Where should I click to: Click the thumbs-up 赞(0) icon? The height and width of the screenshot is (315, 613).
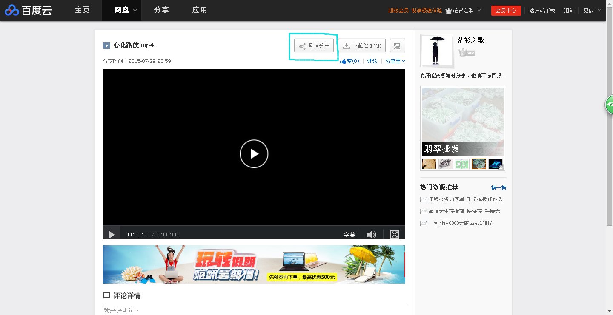pyautogui.click(x=343, y=61)
